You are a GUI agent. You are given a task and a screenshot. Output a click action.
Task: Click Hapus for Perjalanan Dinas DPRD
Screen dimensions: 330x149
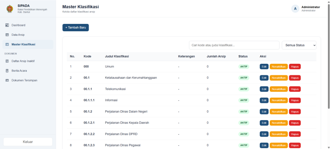point(295,134)
